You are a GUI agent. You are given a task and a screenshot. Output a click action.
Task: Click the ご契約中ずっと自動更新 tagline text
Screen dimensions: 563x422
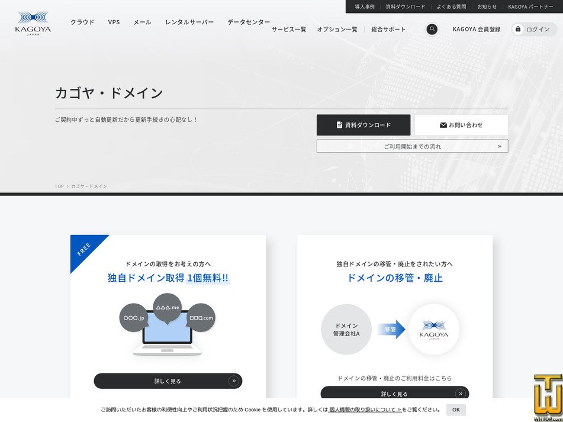coord(126,120)
